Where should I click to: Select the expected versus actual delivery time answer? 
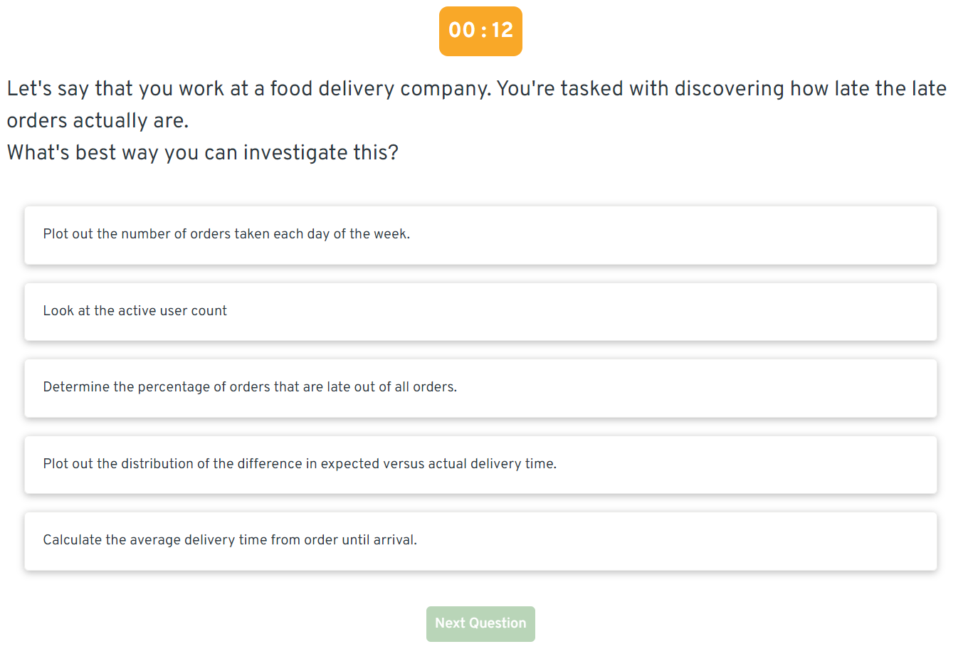480,465
